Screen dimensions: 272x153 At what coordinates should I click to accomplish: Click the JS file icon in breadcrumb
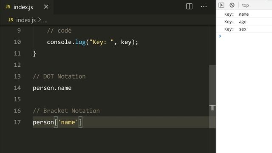(11, 20)
